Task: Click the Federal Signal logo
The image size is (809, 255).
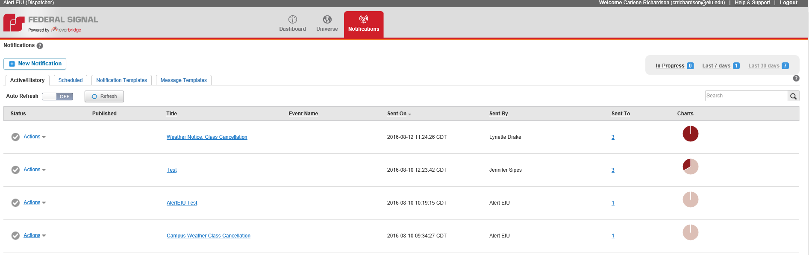Action: click(x=14, y=23)
